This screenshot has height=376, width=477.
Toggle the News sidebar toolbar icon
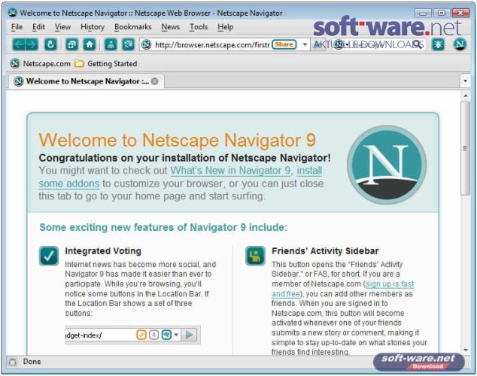[x=129, y=44]
